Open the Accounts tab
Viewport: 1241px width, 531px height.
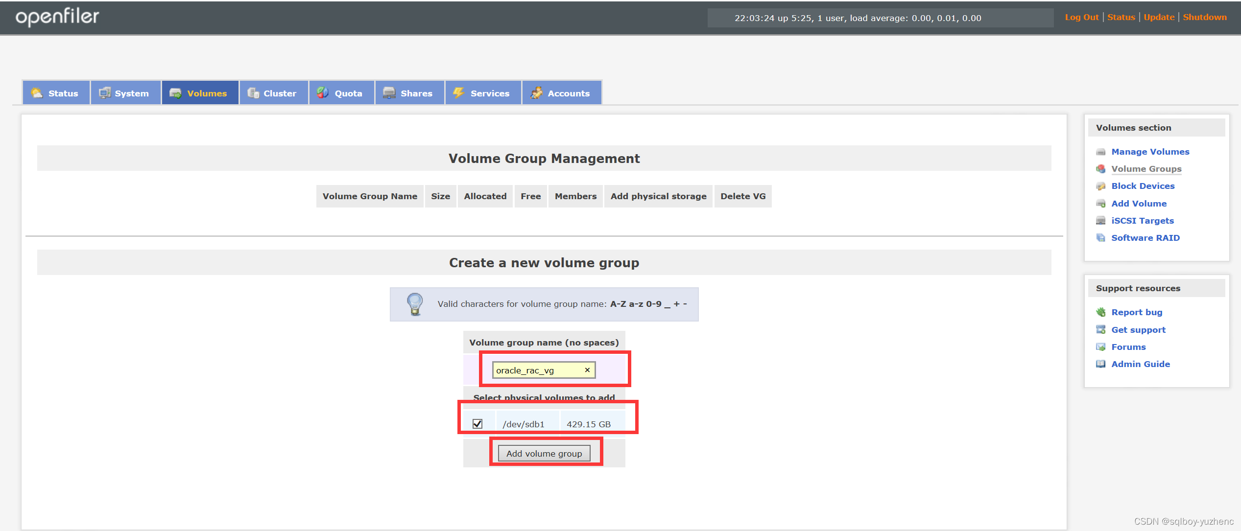(x=562, y=93)
